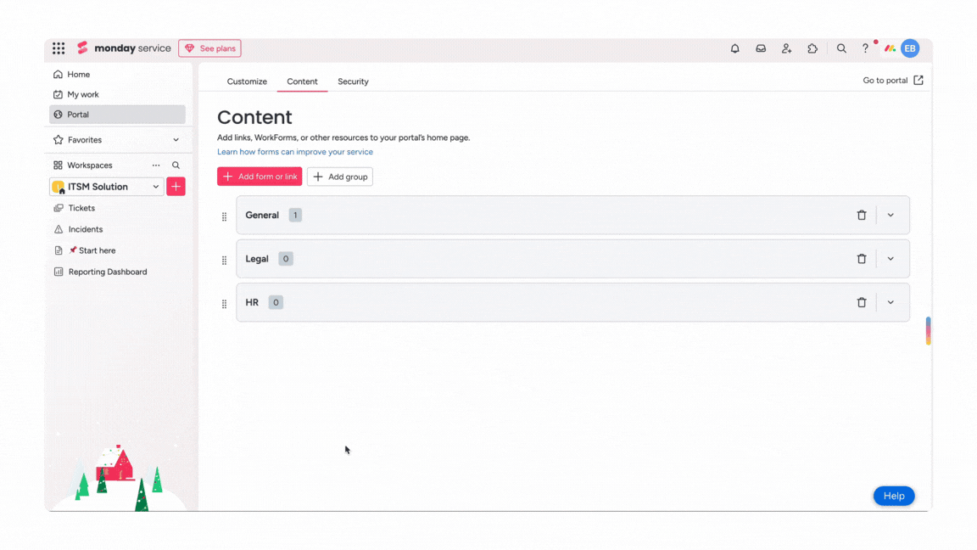Collapse the Favorites section chevron

[x=176, y=139]
